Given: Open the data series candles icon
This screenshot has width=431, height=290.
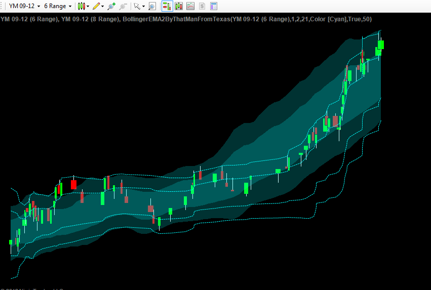Looking at the screenshot, I should pos(179,6).
